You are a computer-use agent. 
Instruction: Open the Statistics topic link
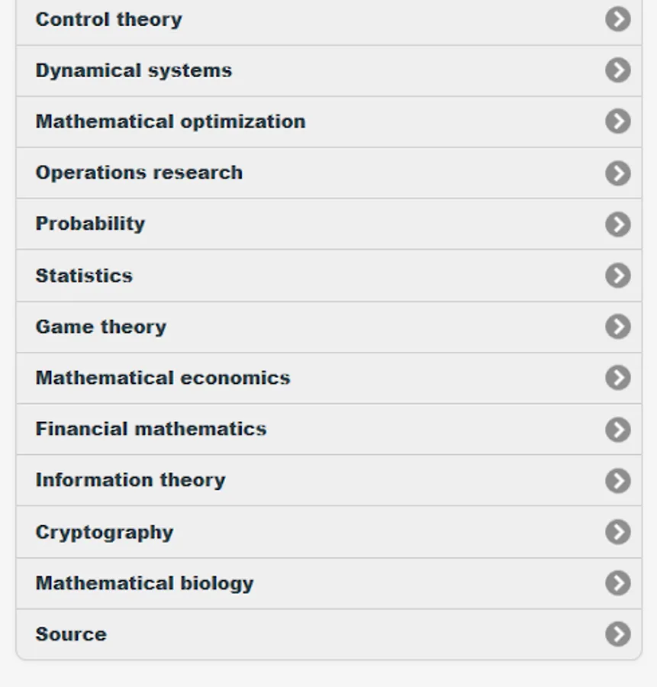[x=84, y=276]
